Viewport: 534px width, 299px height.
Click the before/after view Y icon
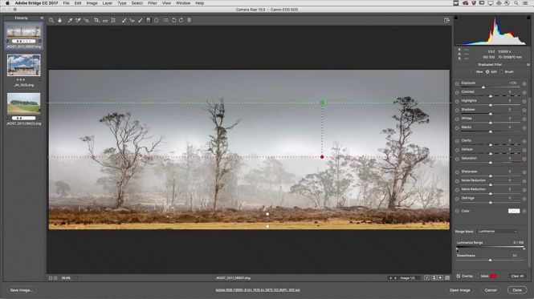pos(426,278)
